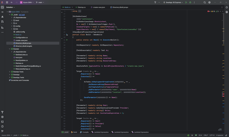
Task: Select GetGeekJoke.cs in the solution tree
Action: pyautogui.click(x=21, y=54)
